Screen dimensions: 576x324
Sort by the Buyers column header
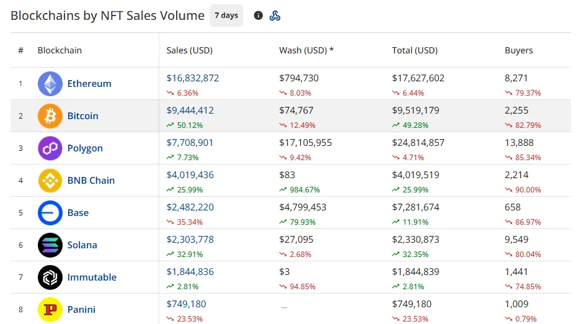click(519, 50)
